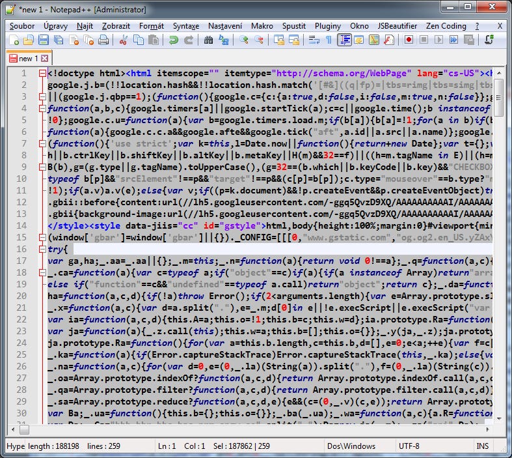The image size is (512, 458).
Task: Open Find with the binoculars icon
Action: click(208, 40)
